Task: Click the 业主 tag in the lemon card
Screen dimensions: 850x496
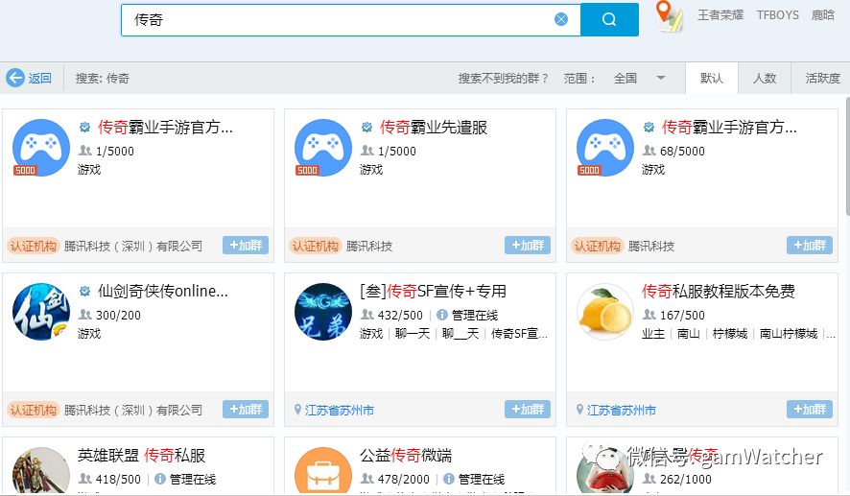Action: point(653,333)
